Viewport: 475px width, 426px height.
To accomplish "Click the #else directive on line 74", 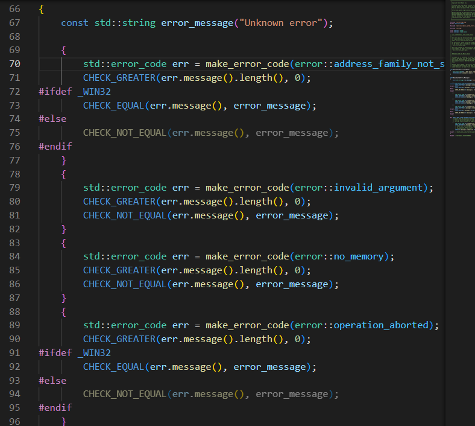I will coord(52,119).
